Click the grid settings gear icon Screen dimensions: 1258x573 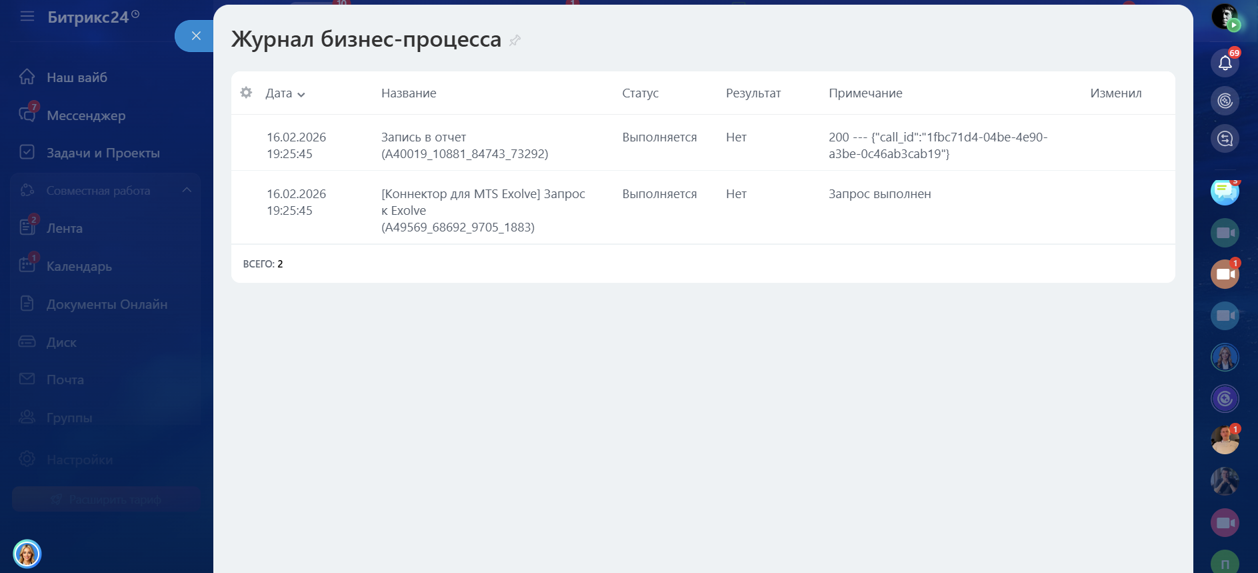click(246, 93)
